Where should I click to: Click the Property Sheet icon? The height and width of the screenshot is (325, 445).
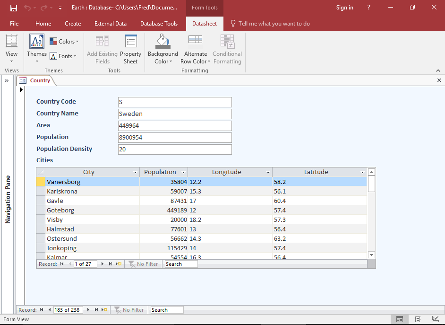(x=130, y=47)
